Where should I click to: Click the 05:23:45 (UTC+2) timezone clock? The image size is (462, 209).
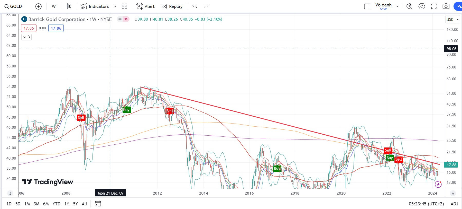coord(426,204)
